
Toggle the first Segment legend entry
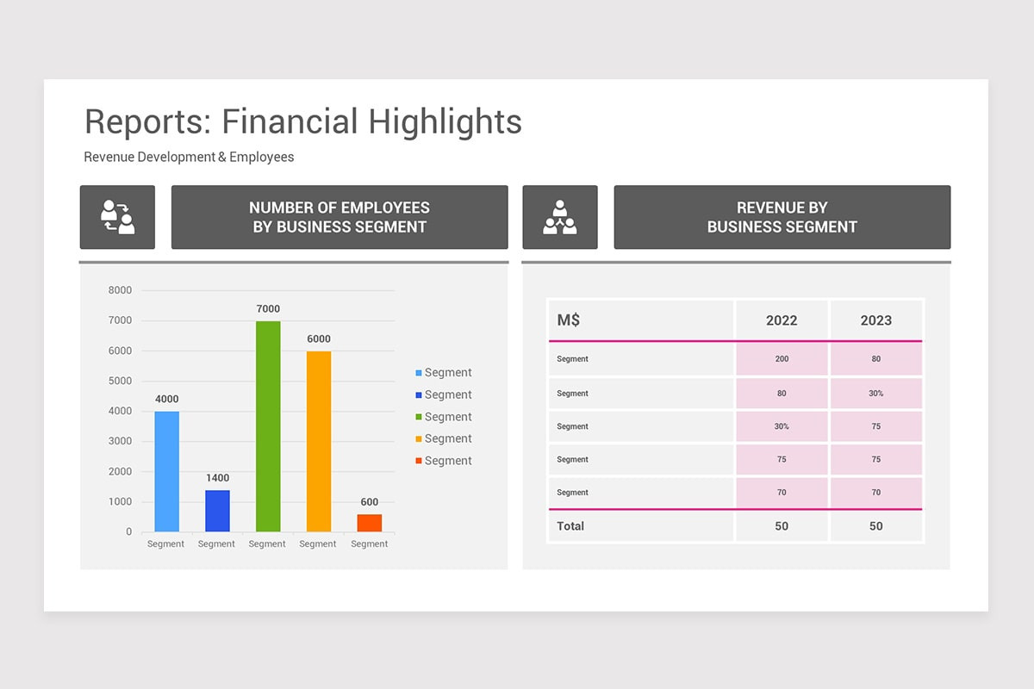click(x=443, y=372)
